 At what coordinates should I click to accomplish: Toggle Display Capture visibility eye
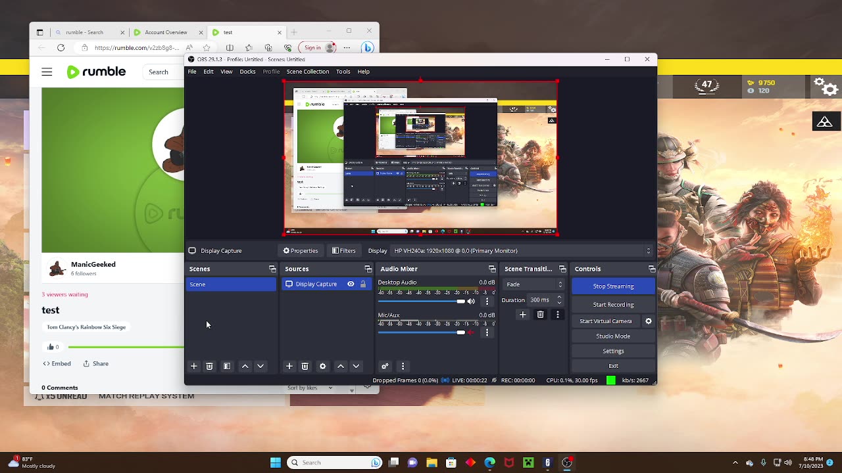[351, 284]
